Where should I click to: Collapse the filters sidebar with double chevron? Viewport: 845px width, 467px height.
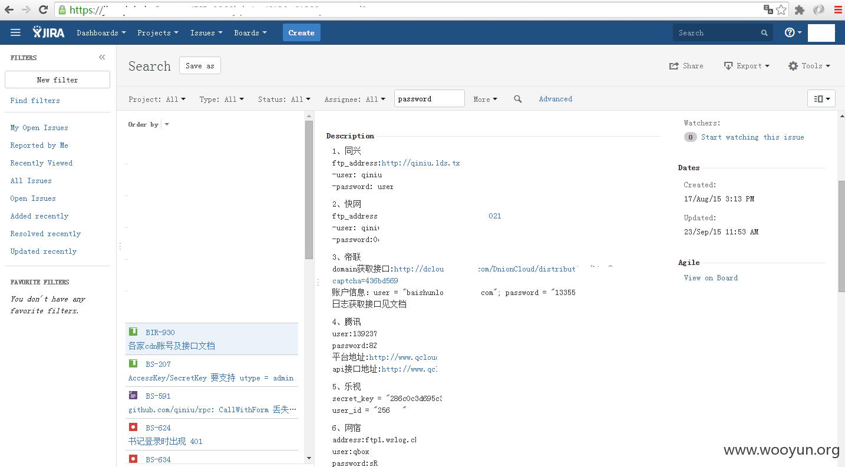click(102, 57)
